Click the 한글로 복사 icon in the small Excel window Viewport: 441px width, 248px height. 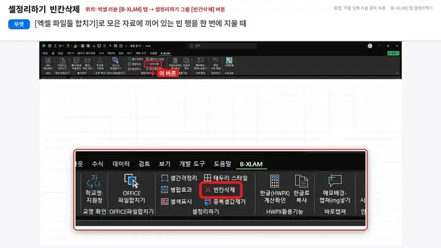pos(187,61)
